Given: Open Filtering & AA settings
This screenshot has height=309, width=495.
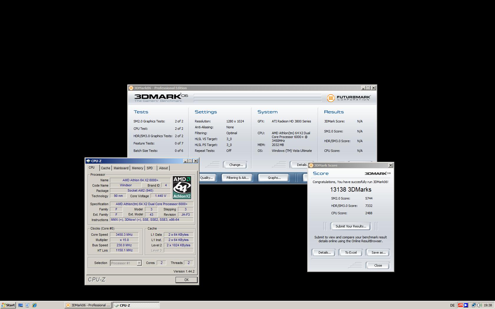Looking at the screenshot, I should pyautogui.click(x=237, y=178).
